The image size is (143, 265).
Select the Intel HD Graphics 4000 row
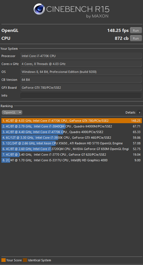point(72,160)
